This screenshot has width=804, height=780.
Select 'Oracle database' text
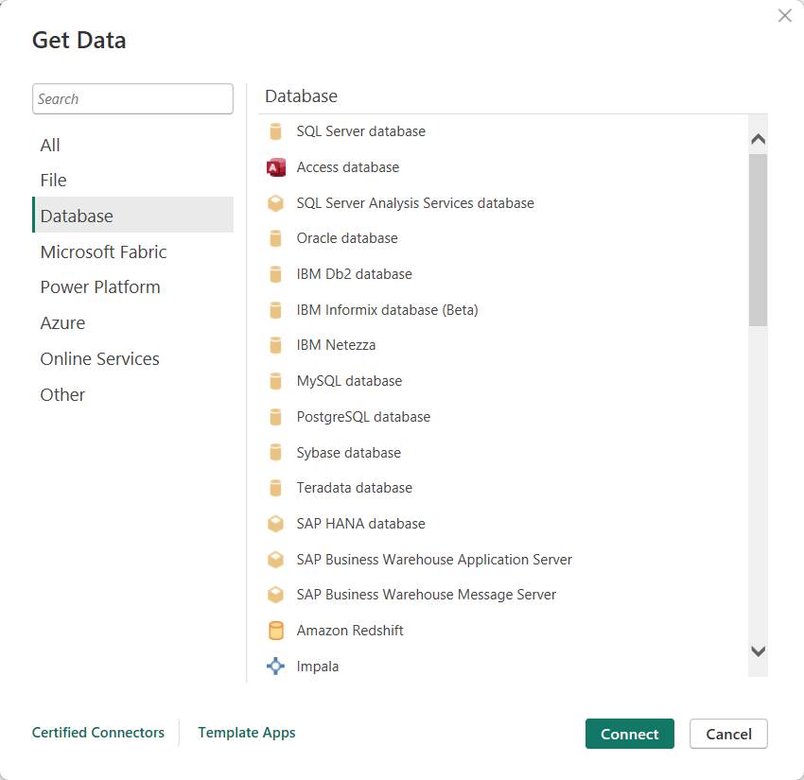pyautogui.click(x=347, y=238)
